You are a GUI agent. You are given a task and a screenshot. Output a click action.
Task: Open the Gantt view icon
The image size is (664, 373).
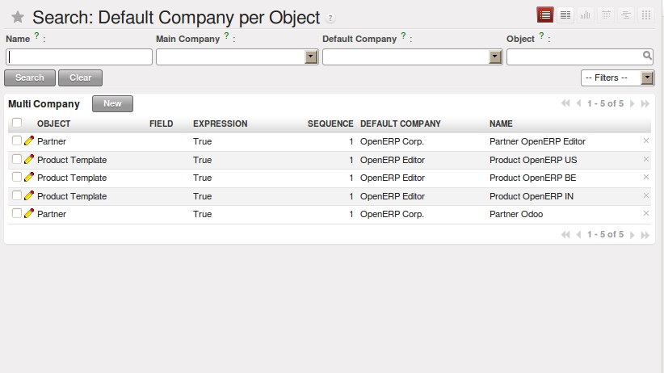point(625,15)
